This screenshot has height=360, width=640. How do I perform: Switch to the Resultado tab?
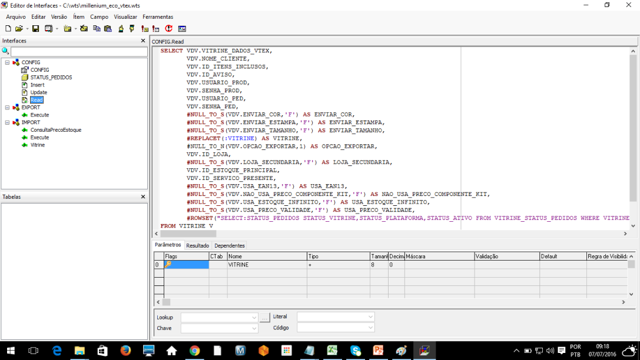coord(197,245)
